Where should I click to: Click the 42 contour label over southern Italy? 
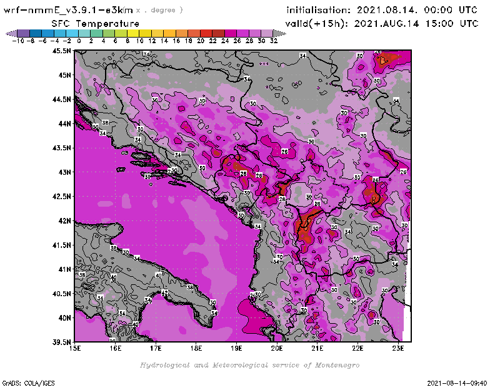click(164, 292)
